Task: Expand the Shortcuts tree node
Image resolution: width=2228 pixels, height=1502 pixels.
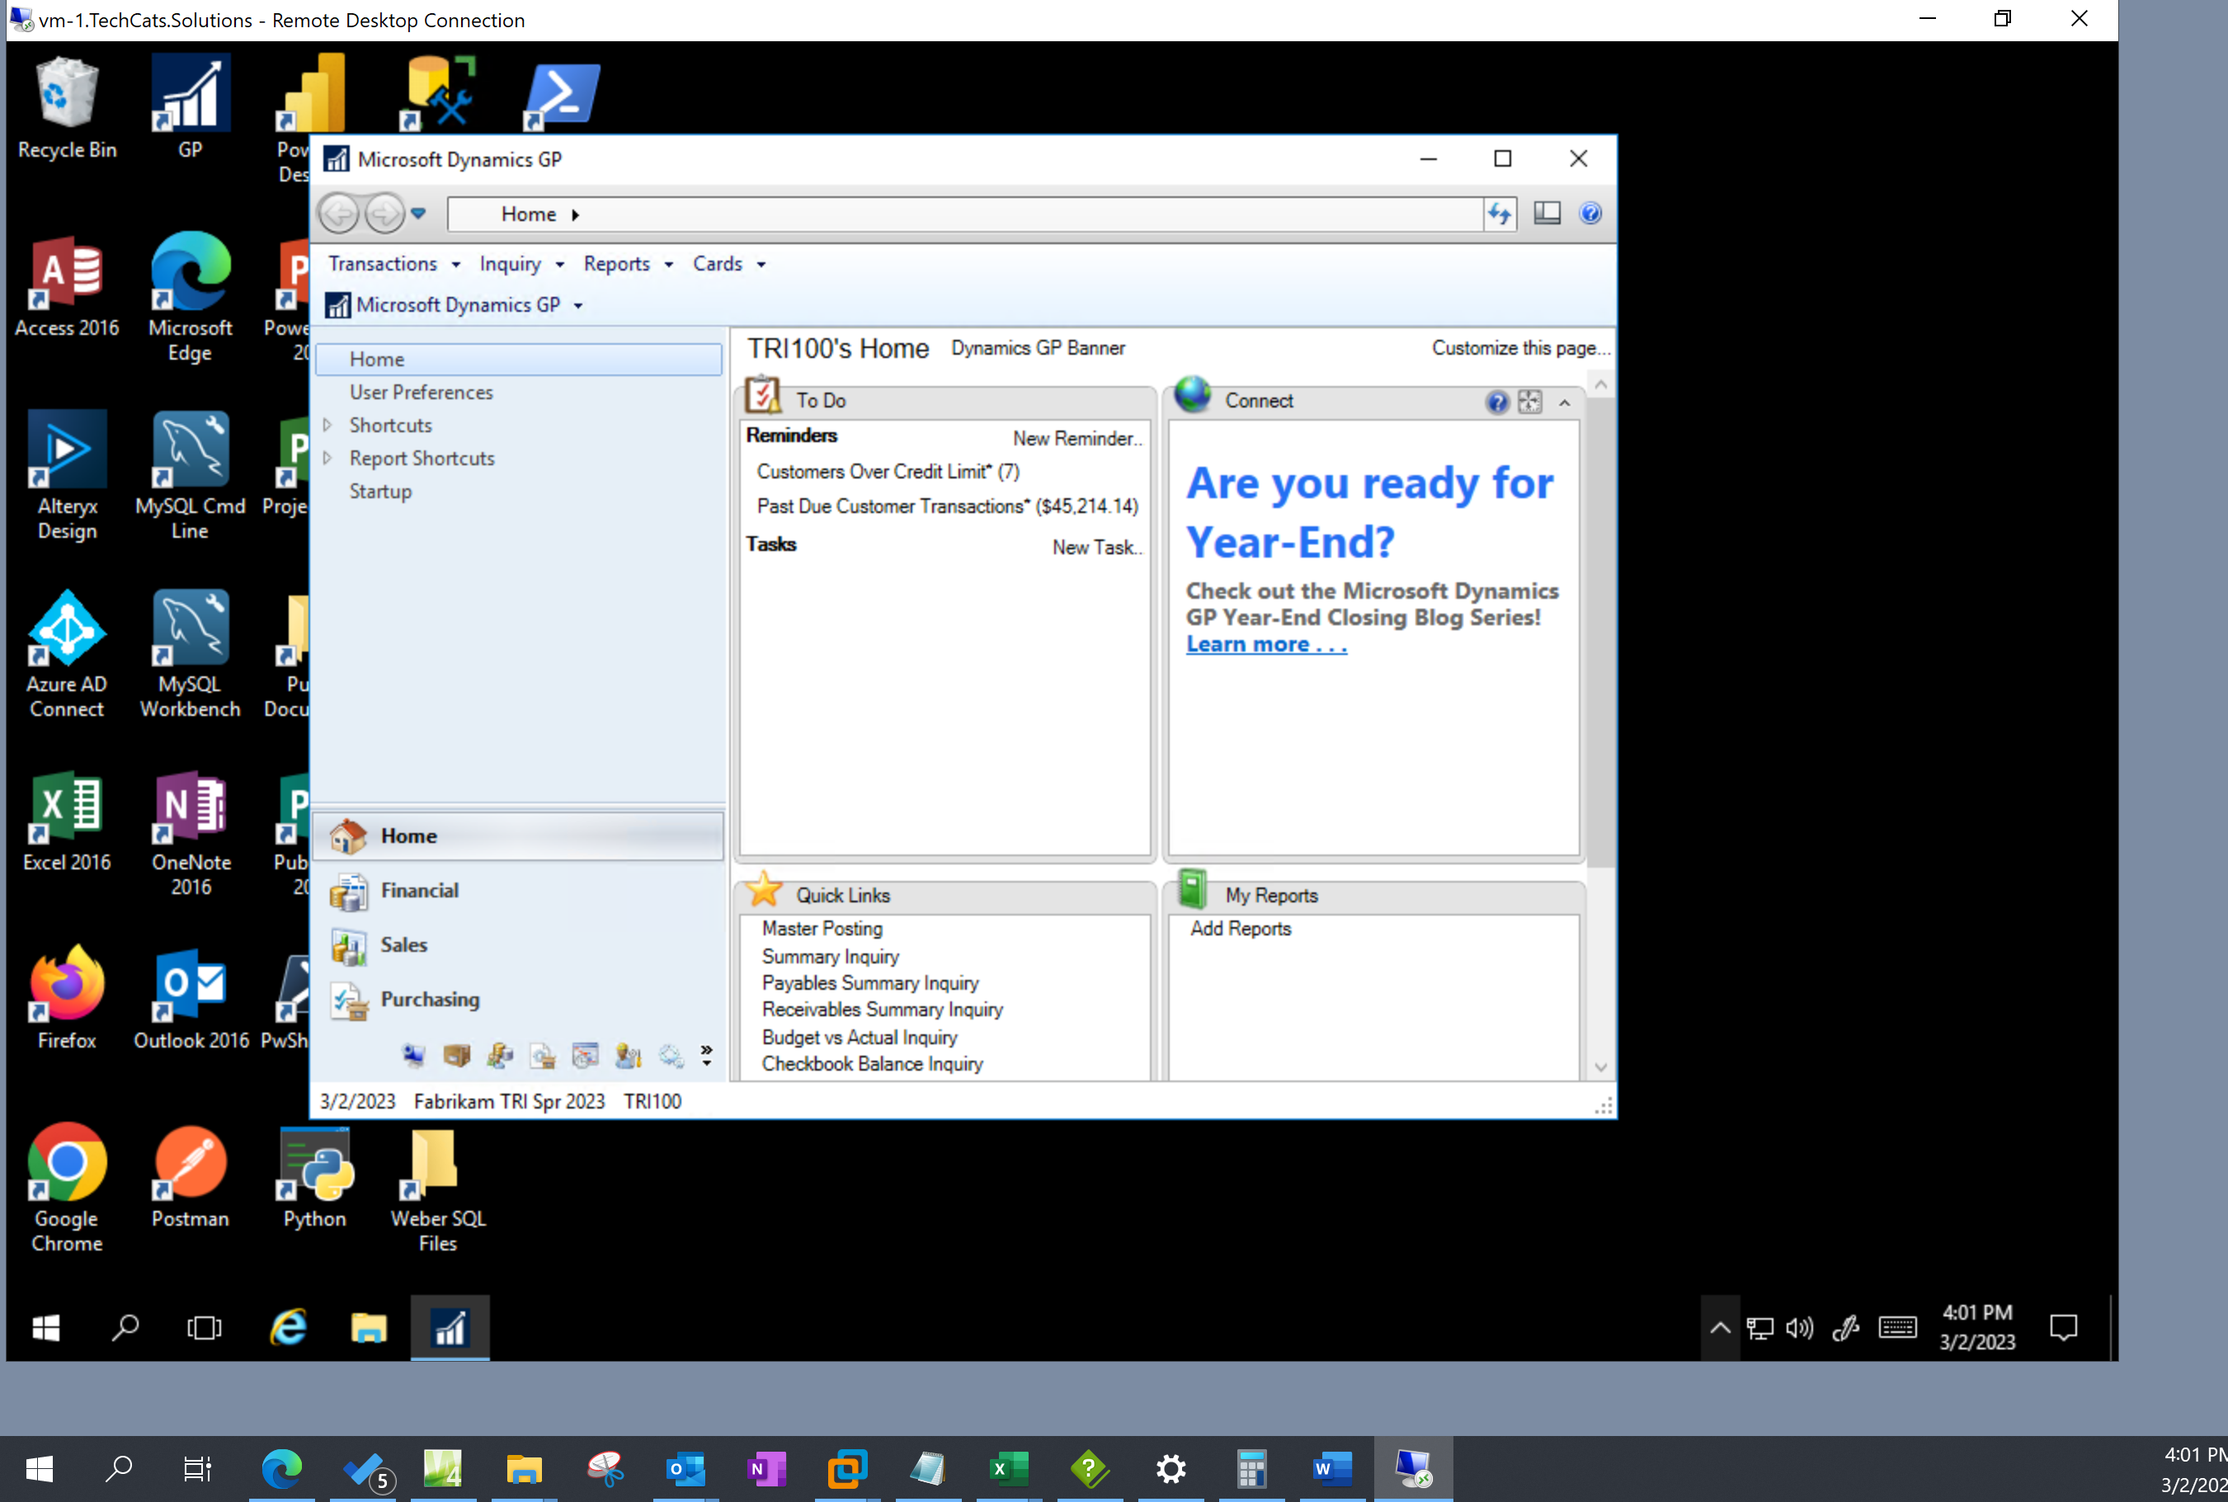Action: tap(327, 424)
